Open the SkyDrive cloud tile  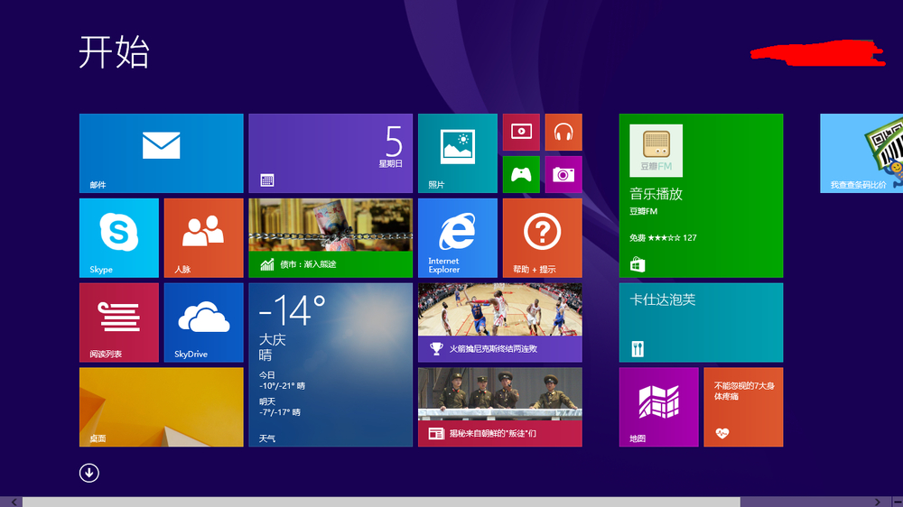pyautogui.click(x=203, y=322)
